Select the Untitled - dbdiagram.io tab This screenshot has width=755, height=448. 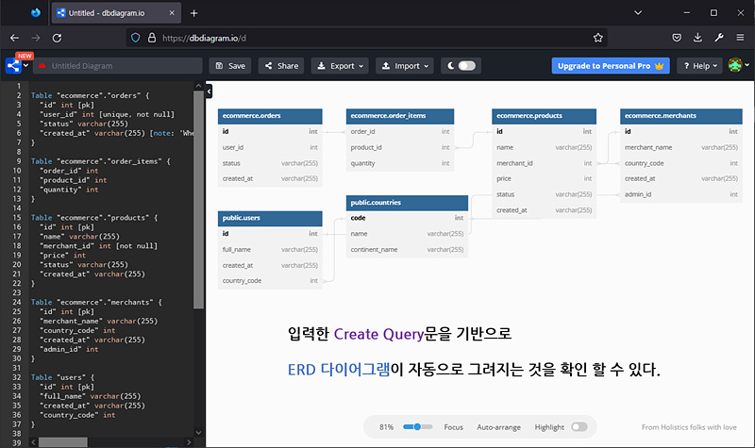(116, 13)
